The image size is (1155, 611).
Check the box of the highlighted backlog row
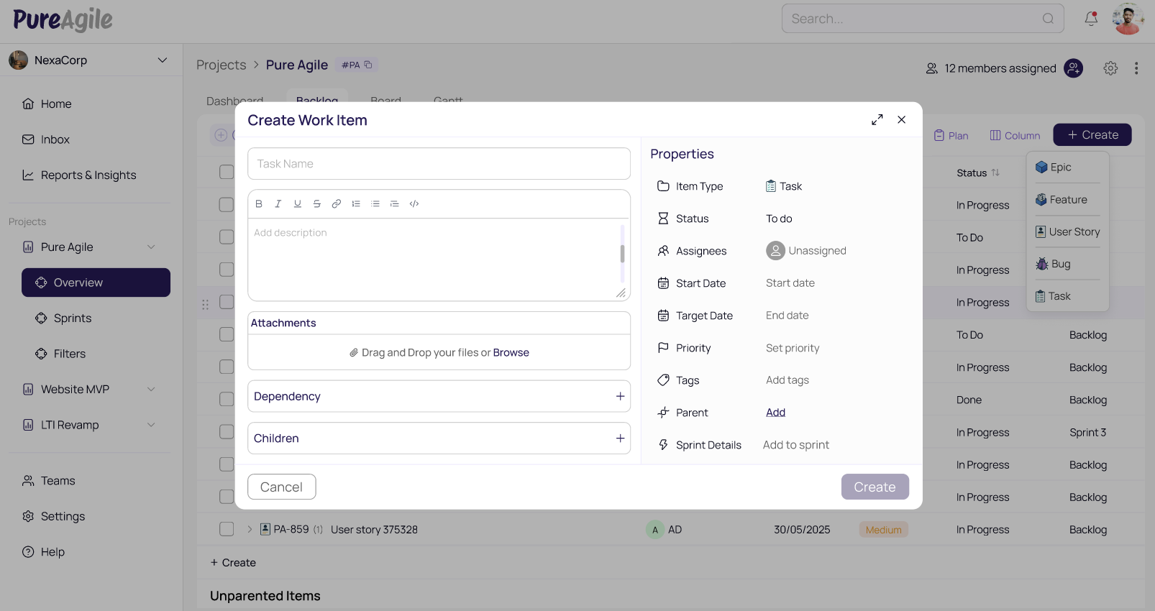click(x=227, y=302)
